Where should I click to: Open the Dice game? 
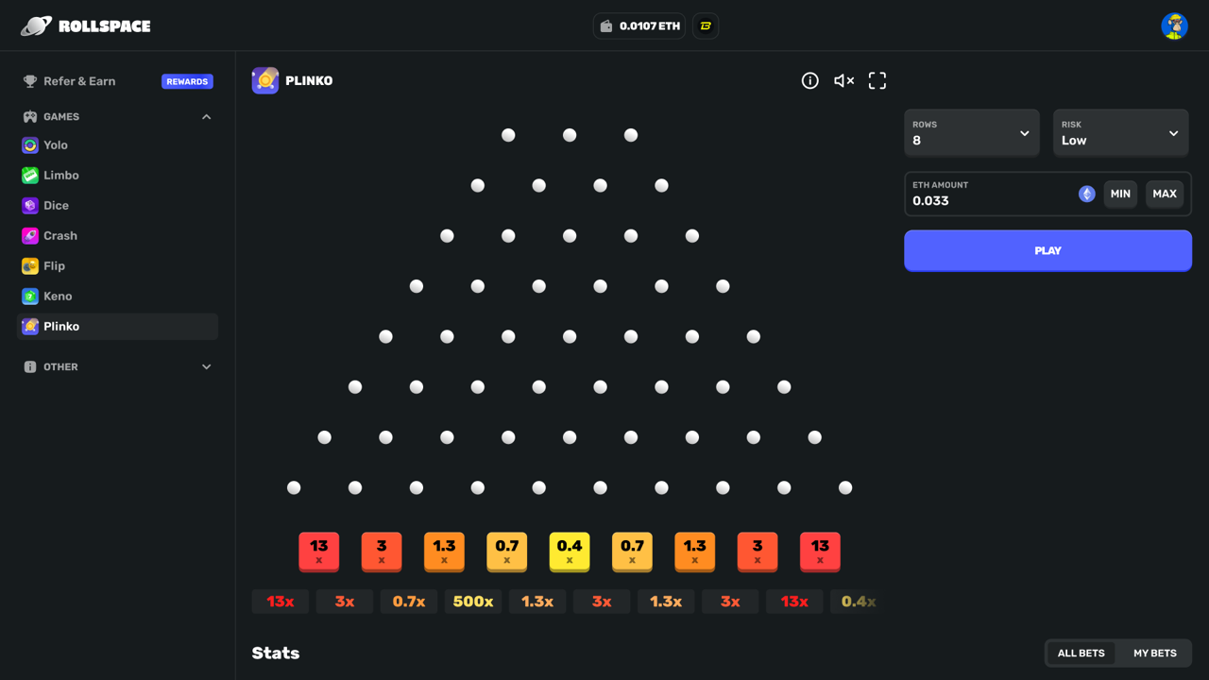(x=56, y=206)
